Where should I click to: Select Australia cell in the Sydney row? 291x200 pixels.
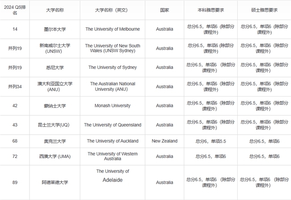[x=164, y=68]
